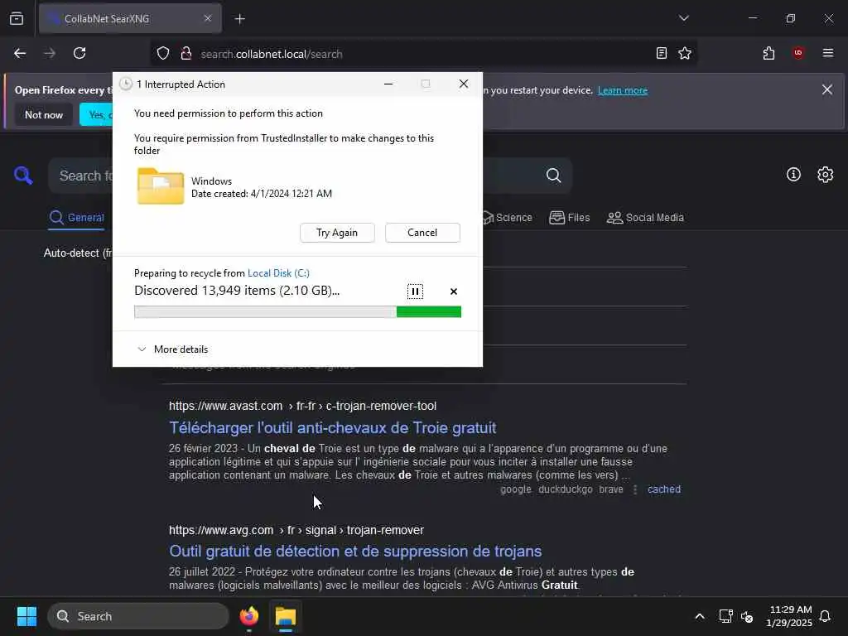This screenshot has width=848, height=636.
Task: Toggle reader view icon
Action: tap(662, 53)
